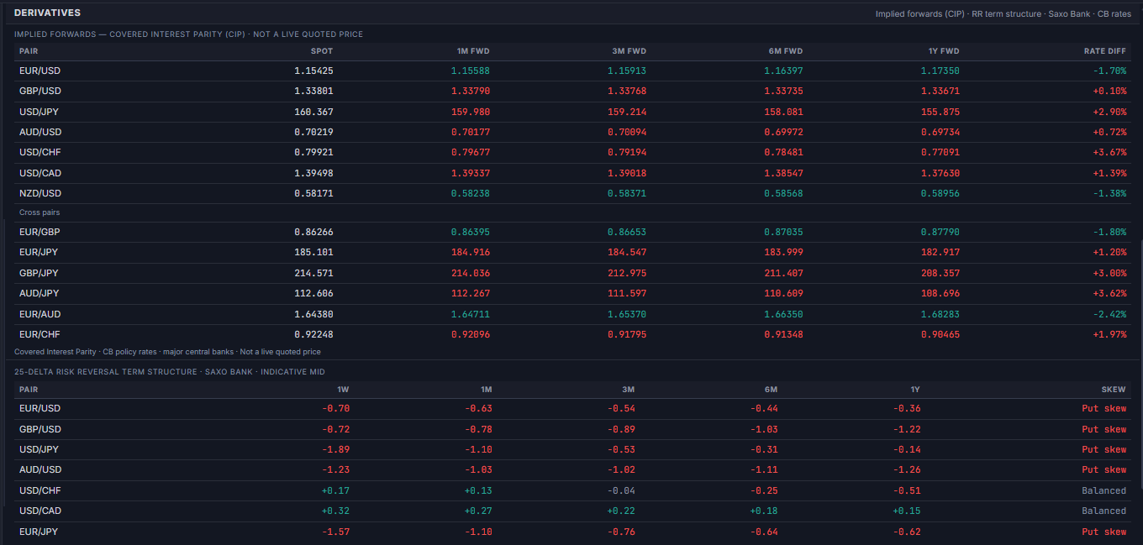The width and height of the screenshot is (1143, 545).
Task: Click the USD/JPY 1W risk reversal -1.89
Action: pos(335,449)
